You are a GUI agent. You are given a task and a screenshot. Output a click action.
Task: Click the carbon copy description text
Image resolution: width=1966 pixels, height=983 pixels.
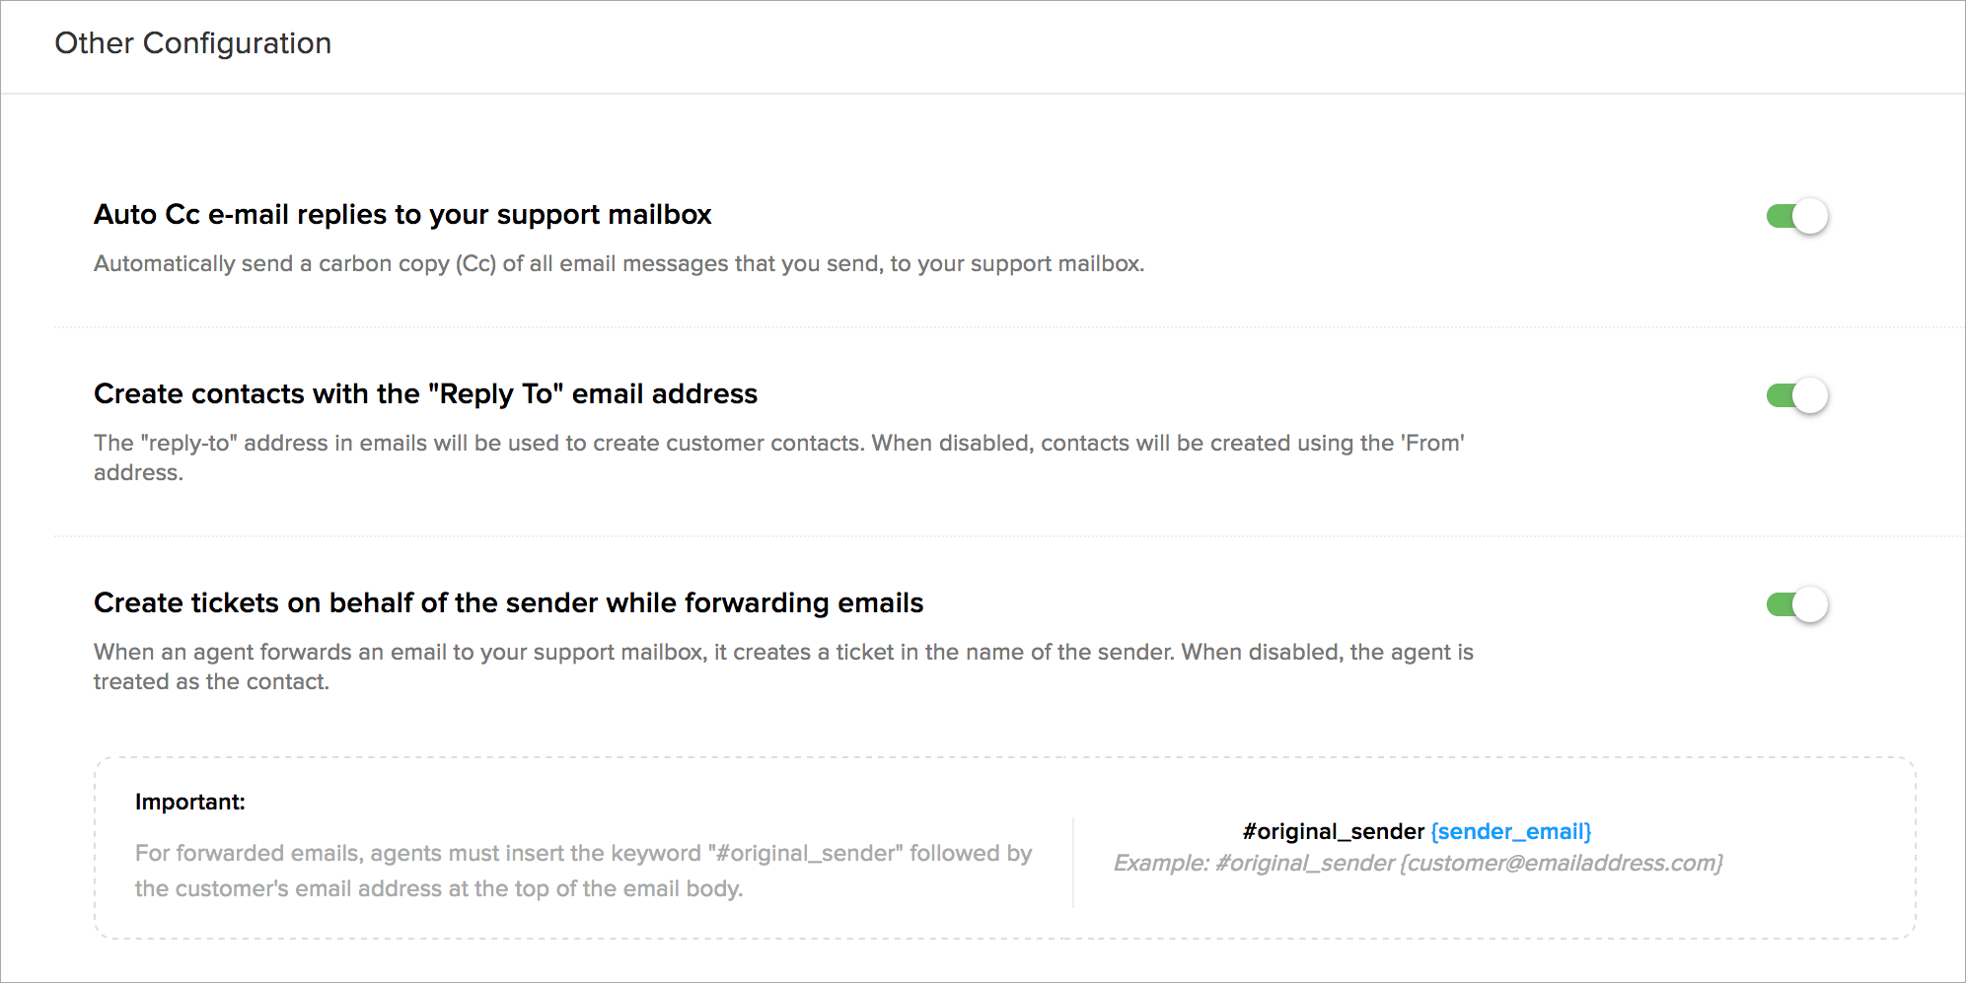(x=619, y=264)
